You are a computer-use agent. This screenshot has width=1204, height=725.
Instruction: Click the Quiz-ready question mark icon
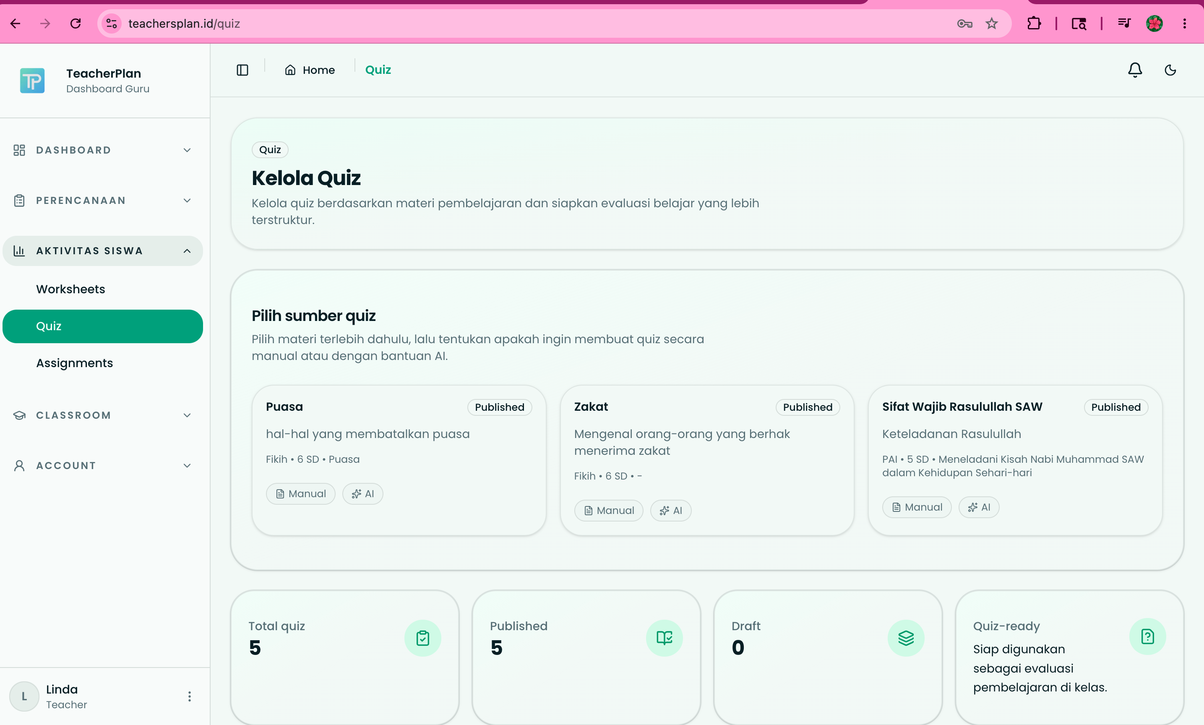coord(1147,636)
